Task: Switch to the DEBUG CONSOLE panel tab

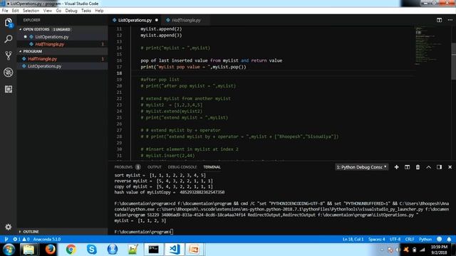Action: pyautogui.click(x=182, y=167)
